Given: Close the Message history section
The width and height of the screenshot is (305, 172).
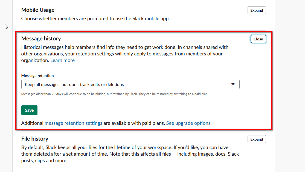Looking at the screenshot, I should tap(258, 39).
